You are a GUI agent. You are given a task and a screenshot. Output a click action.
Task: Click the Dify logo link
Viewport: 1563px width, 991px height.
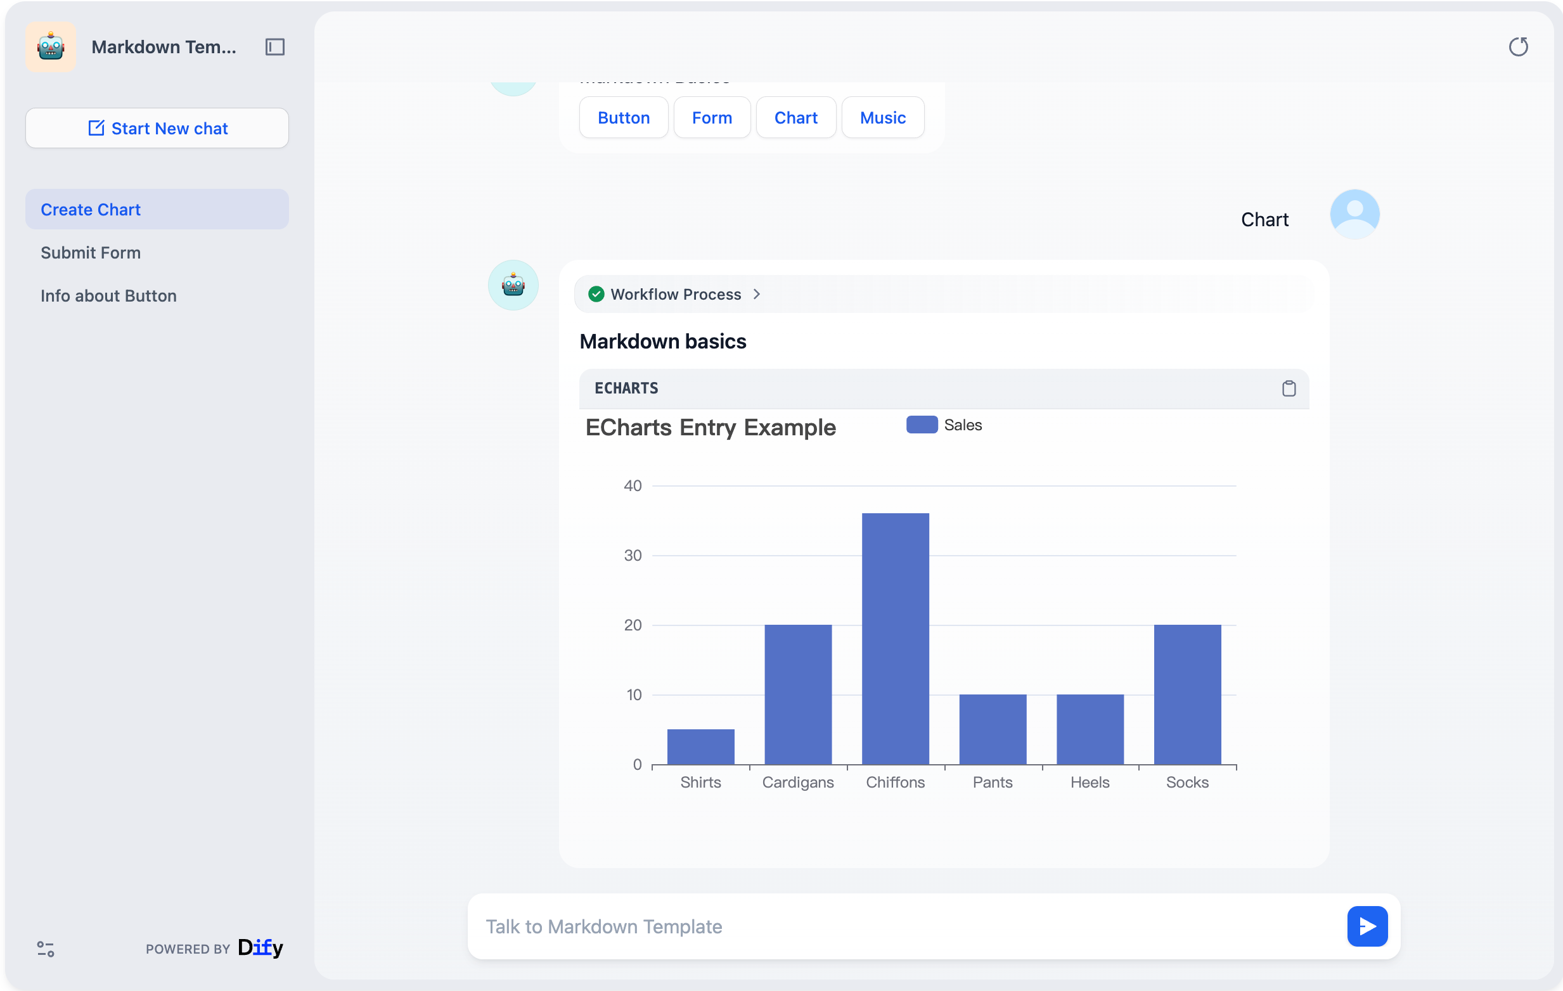[x=260, y=947]
